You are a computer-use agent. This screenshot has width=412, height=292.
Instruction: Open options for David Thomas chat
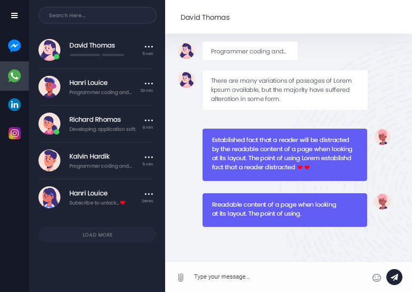click(149, 47)
